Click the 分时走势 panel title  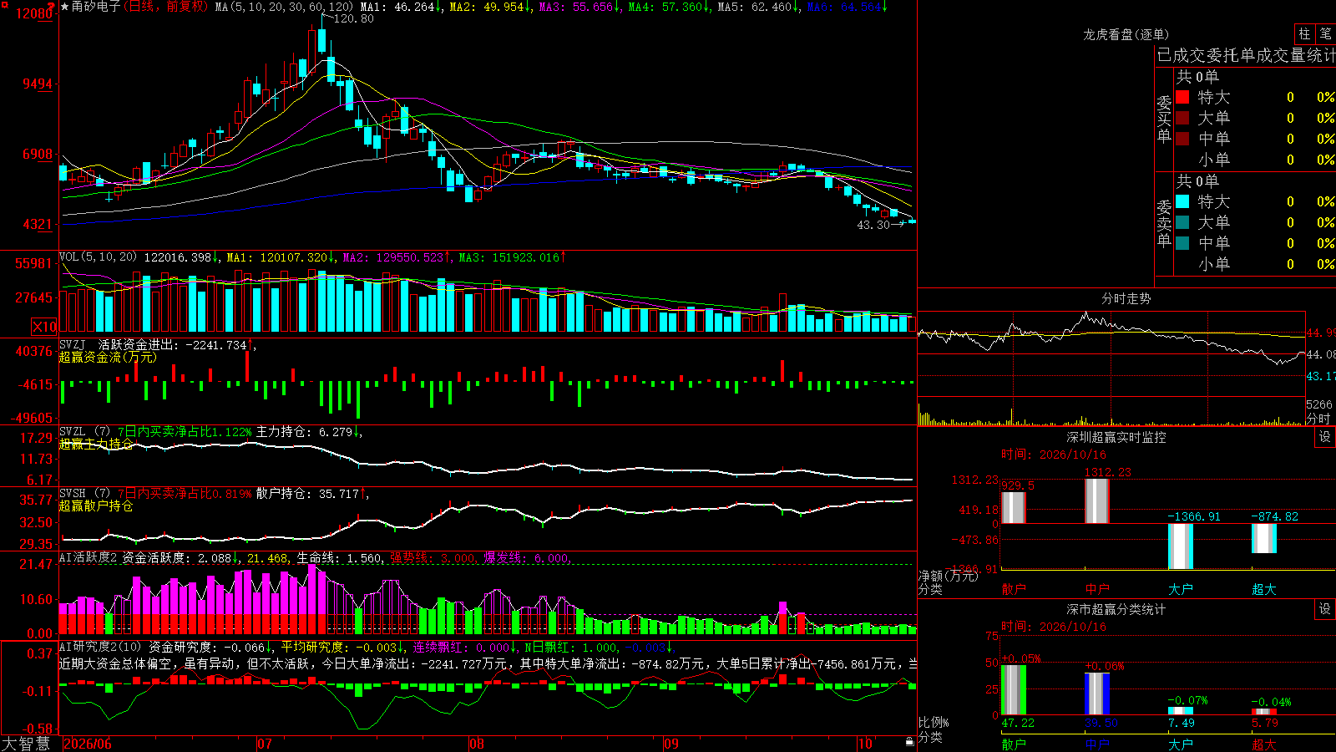tap(1126, 298)
